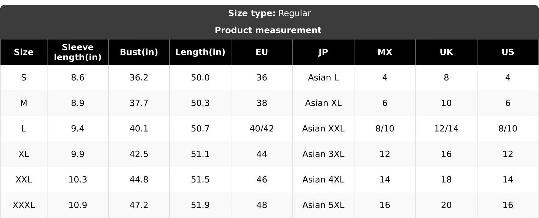The width and height of the screenshot is (539, 218).
Task: Click the EU column header
Action: (262, 52)
